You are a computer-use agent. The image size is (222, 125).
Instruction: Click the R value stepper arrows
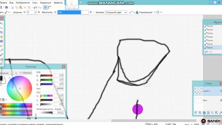[x=62, y=76]
